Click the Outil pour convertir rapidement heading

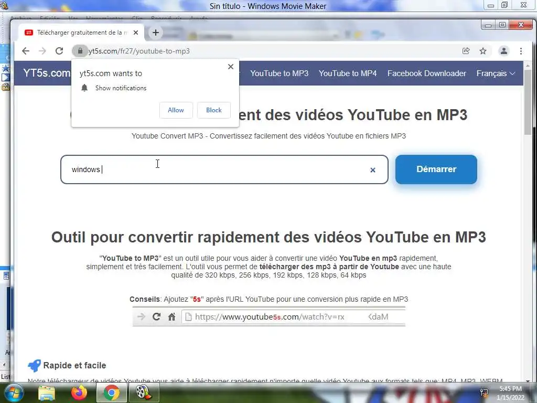pos(268,237)
